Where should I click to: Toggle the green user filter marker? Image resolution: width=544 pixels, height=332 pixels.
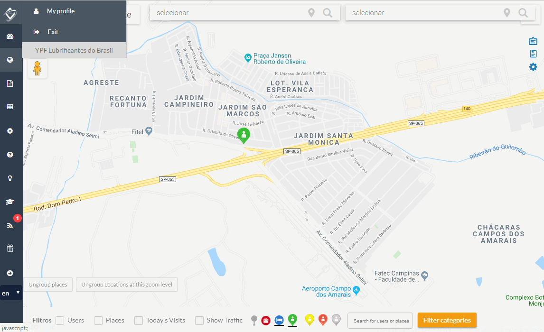[x=292, y=320]
